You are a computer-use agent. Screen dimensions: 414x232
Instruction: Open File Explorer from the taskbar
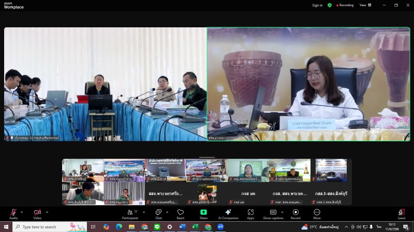coord(131,227)
